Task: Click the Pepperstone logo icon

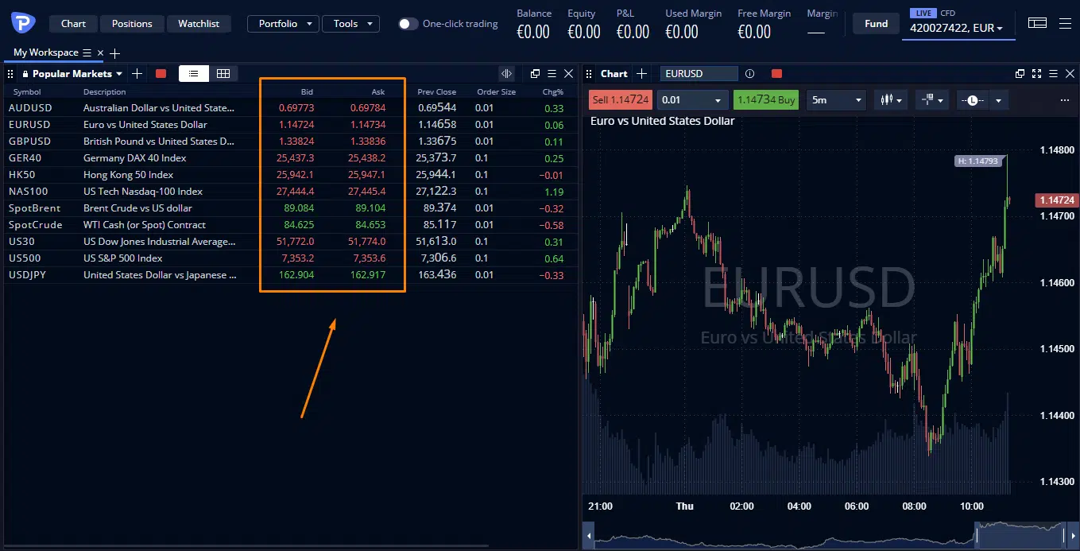Action: [23, 23]
